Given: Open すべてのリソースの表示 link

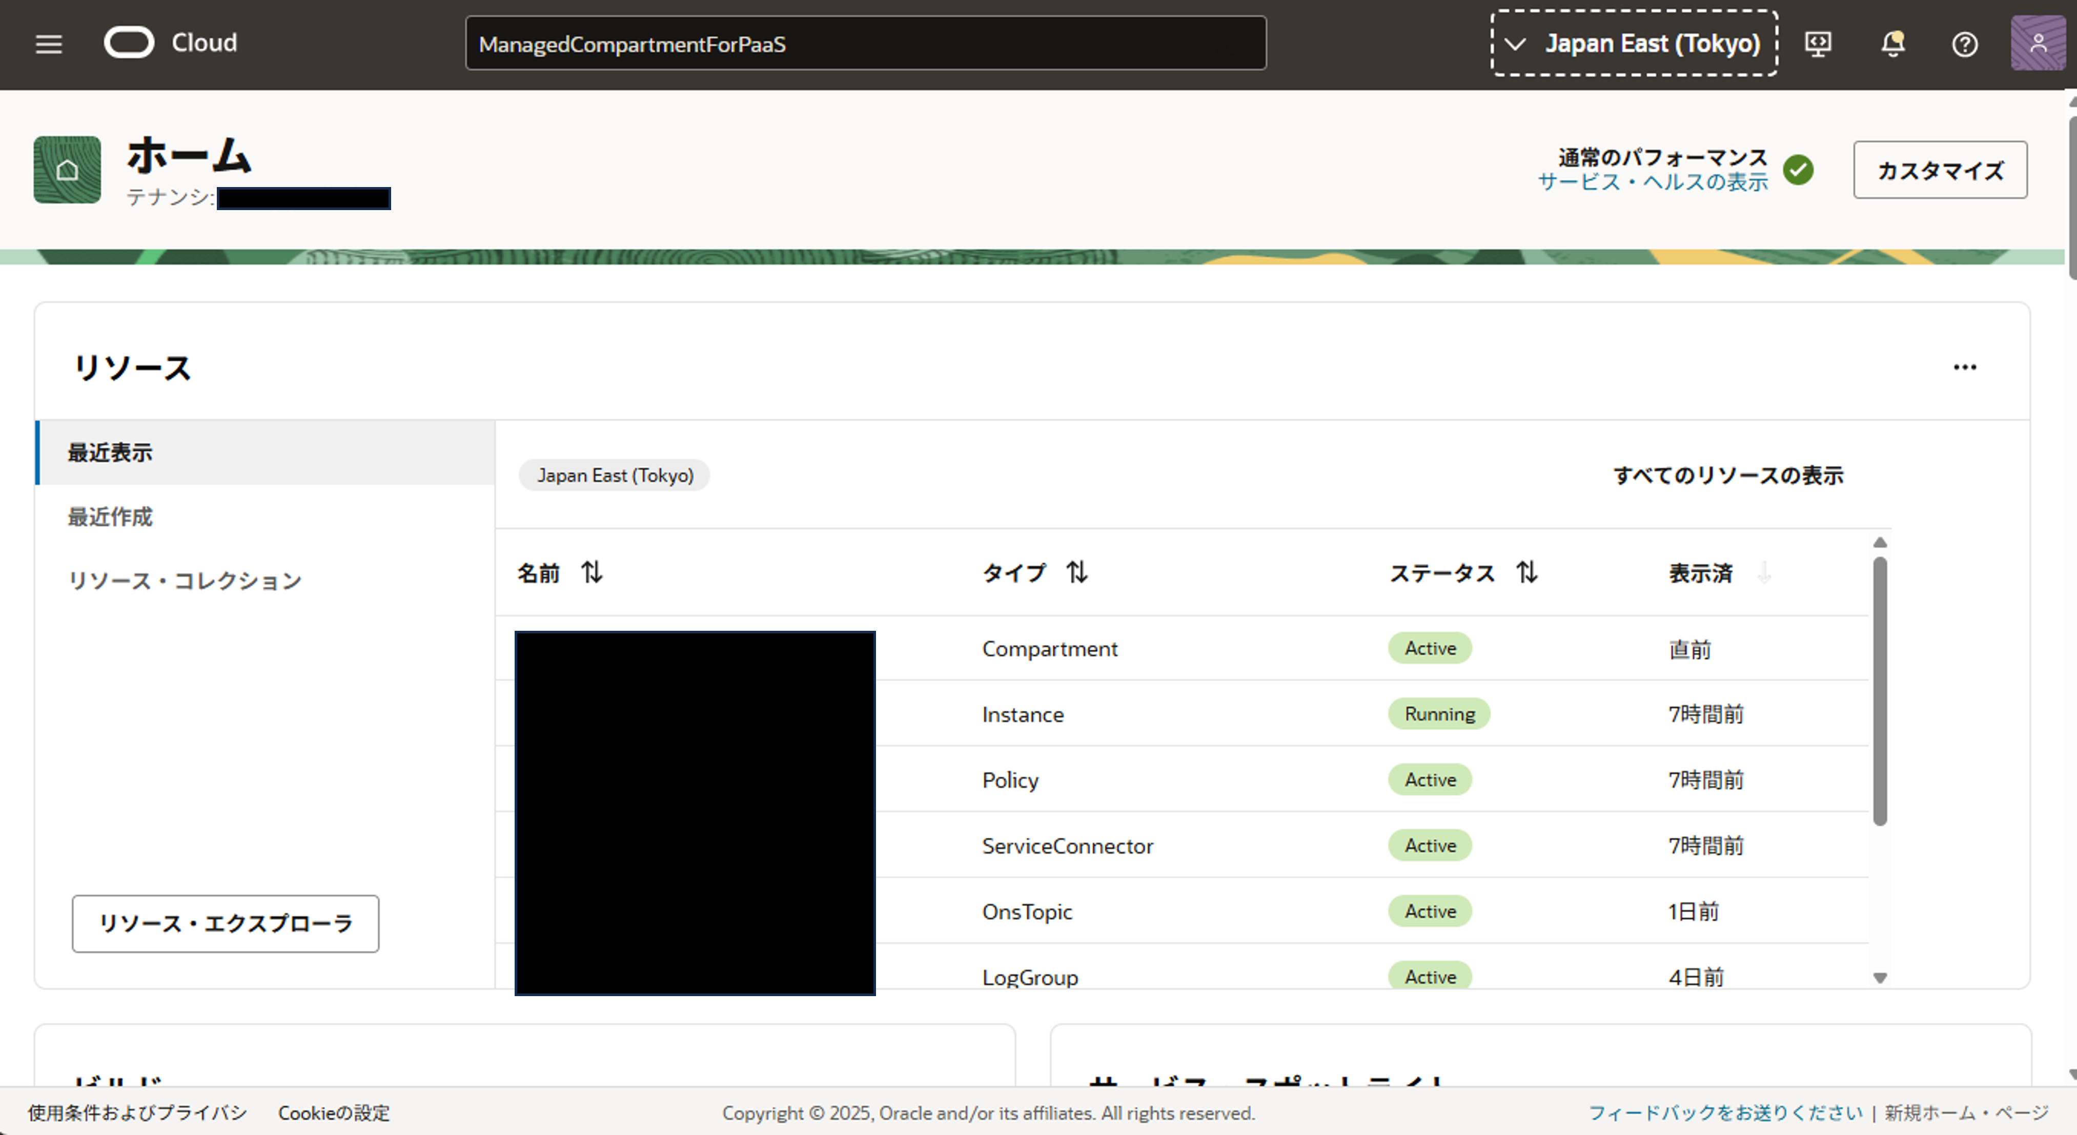Looking at the screenshot, I should [x=1728, y=476].
